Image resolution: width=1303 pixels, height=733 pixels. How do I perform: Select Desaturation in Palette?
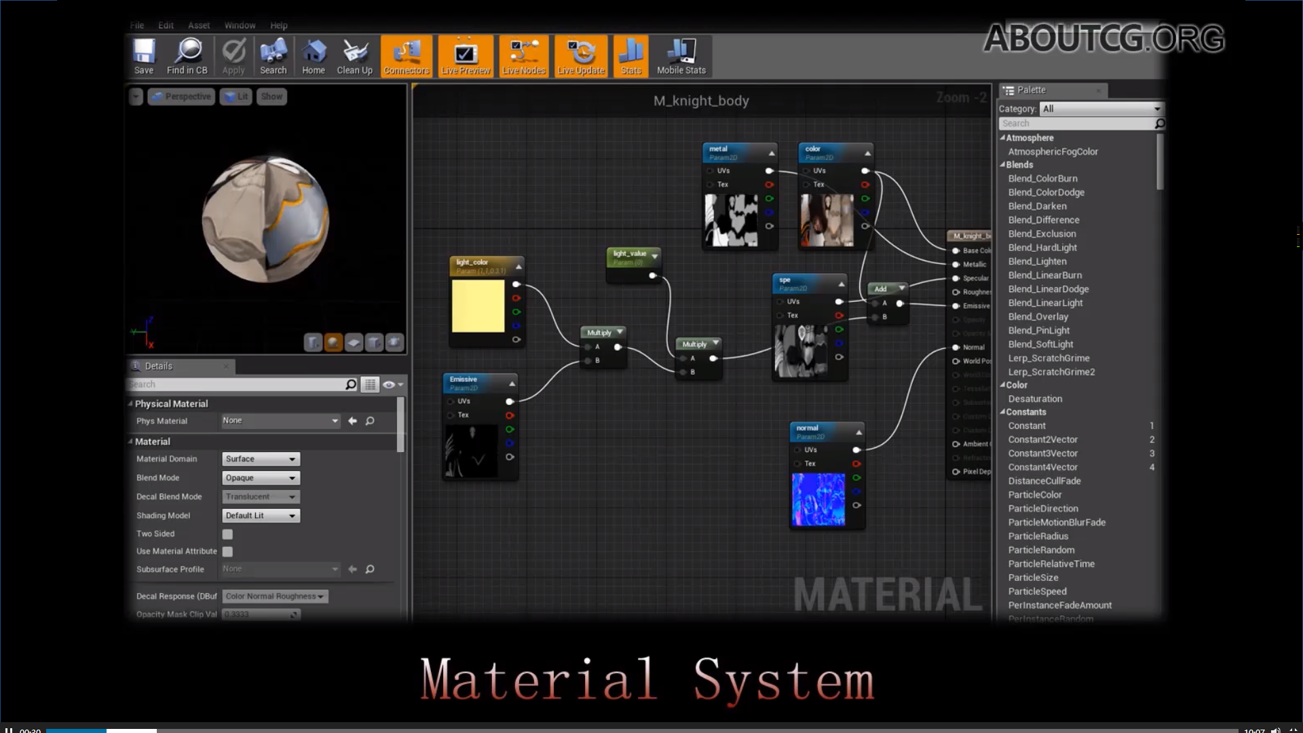point(1036,399)
